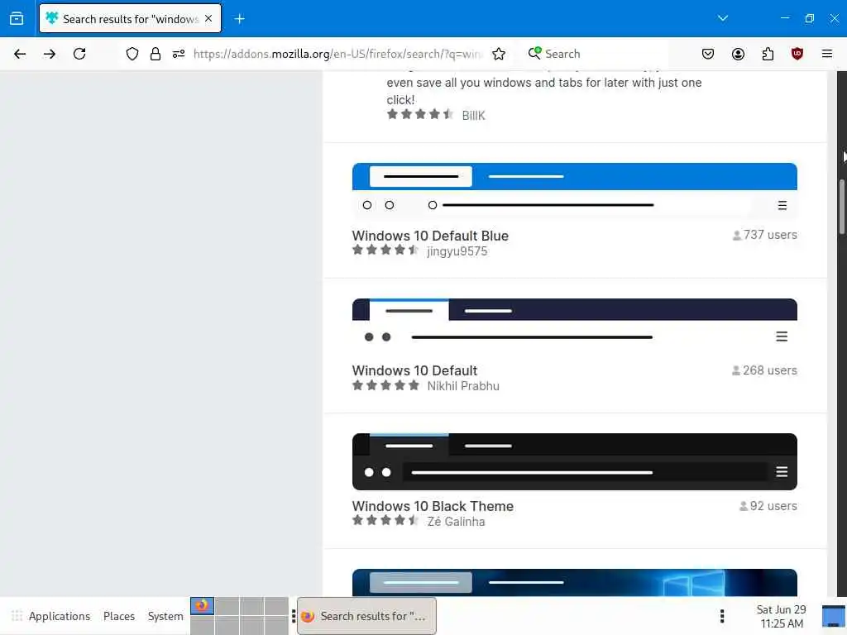Open Firefox account icon
The image size is (847, 635).
point(738,54)
